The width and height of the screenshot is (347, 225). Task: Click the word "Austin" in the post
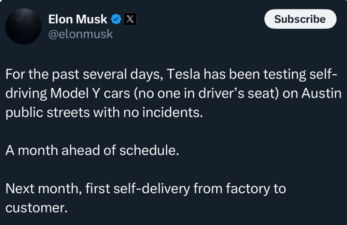click(x=321, y=93)
